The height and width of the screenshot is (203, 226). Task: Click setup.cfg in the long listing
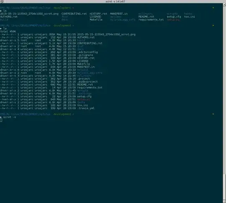click(84, 96)
